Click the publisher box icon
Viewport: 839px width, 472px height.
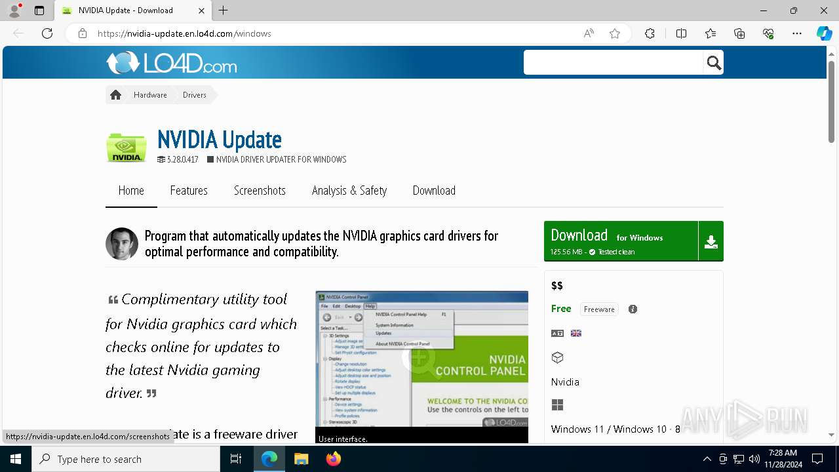click(558, 357)
